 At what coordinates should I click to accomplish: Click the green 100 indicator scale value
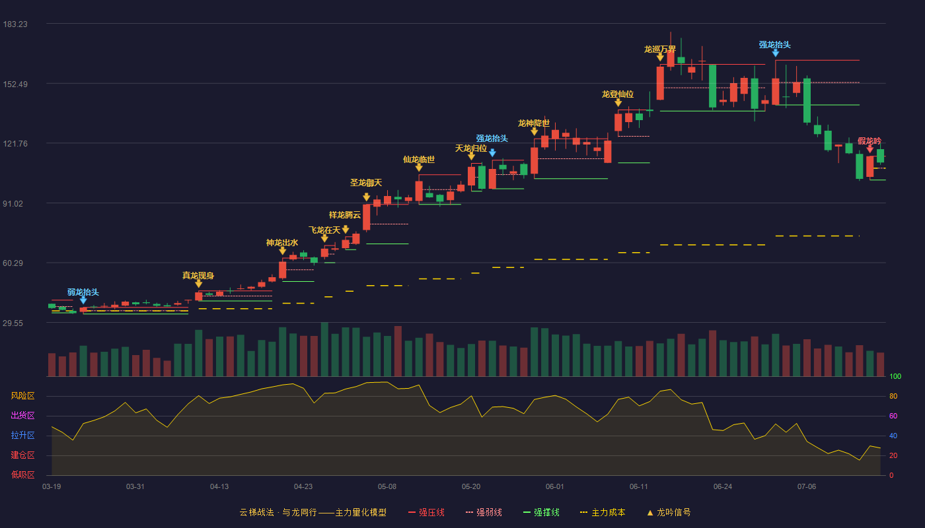click(895, 377)
